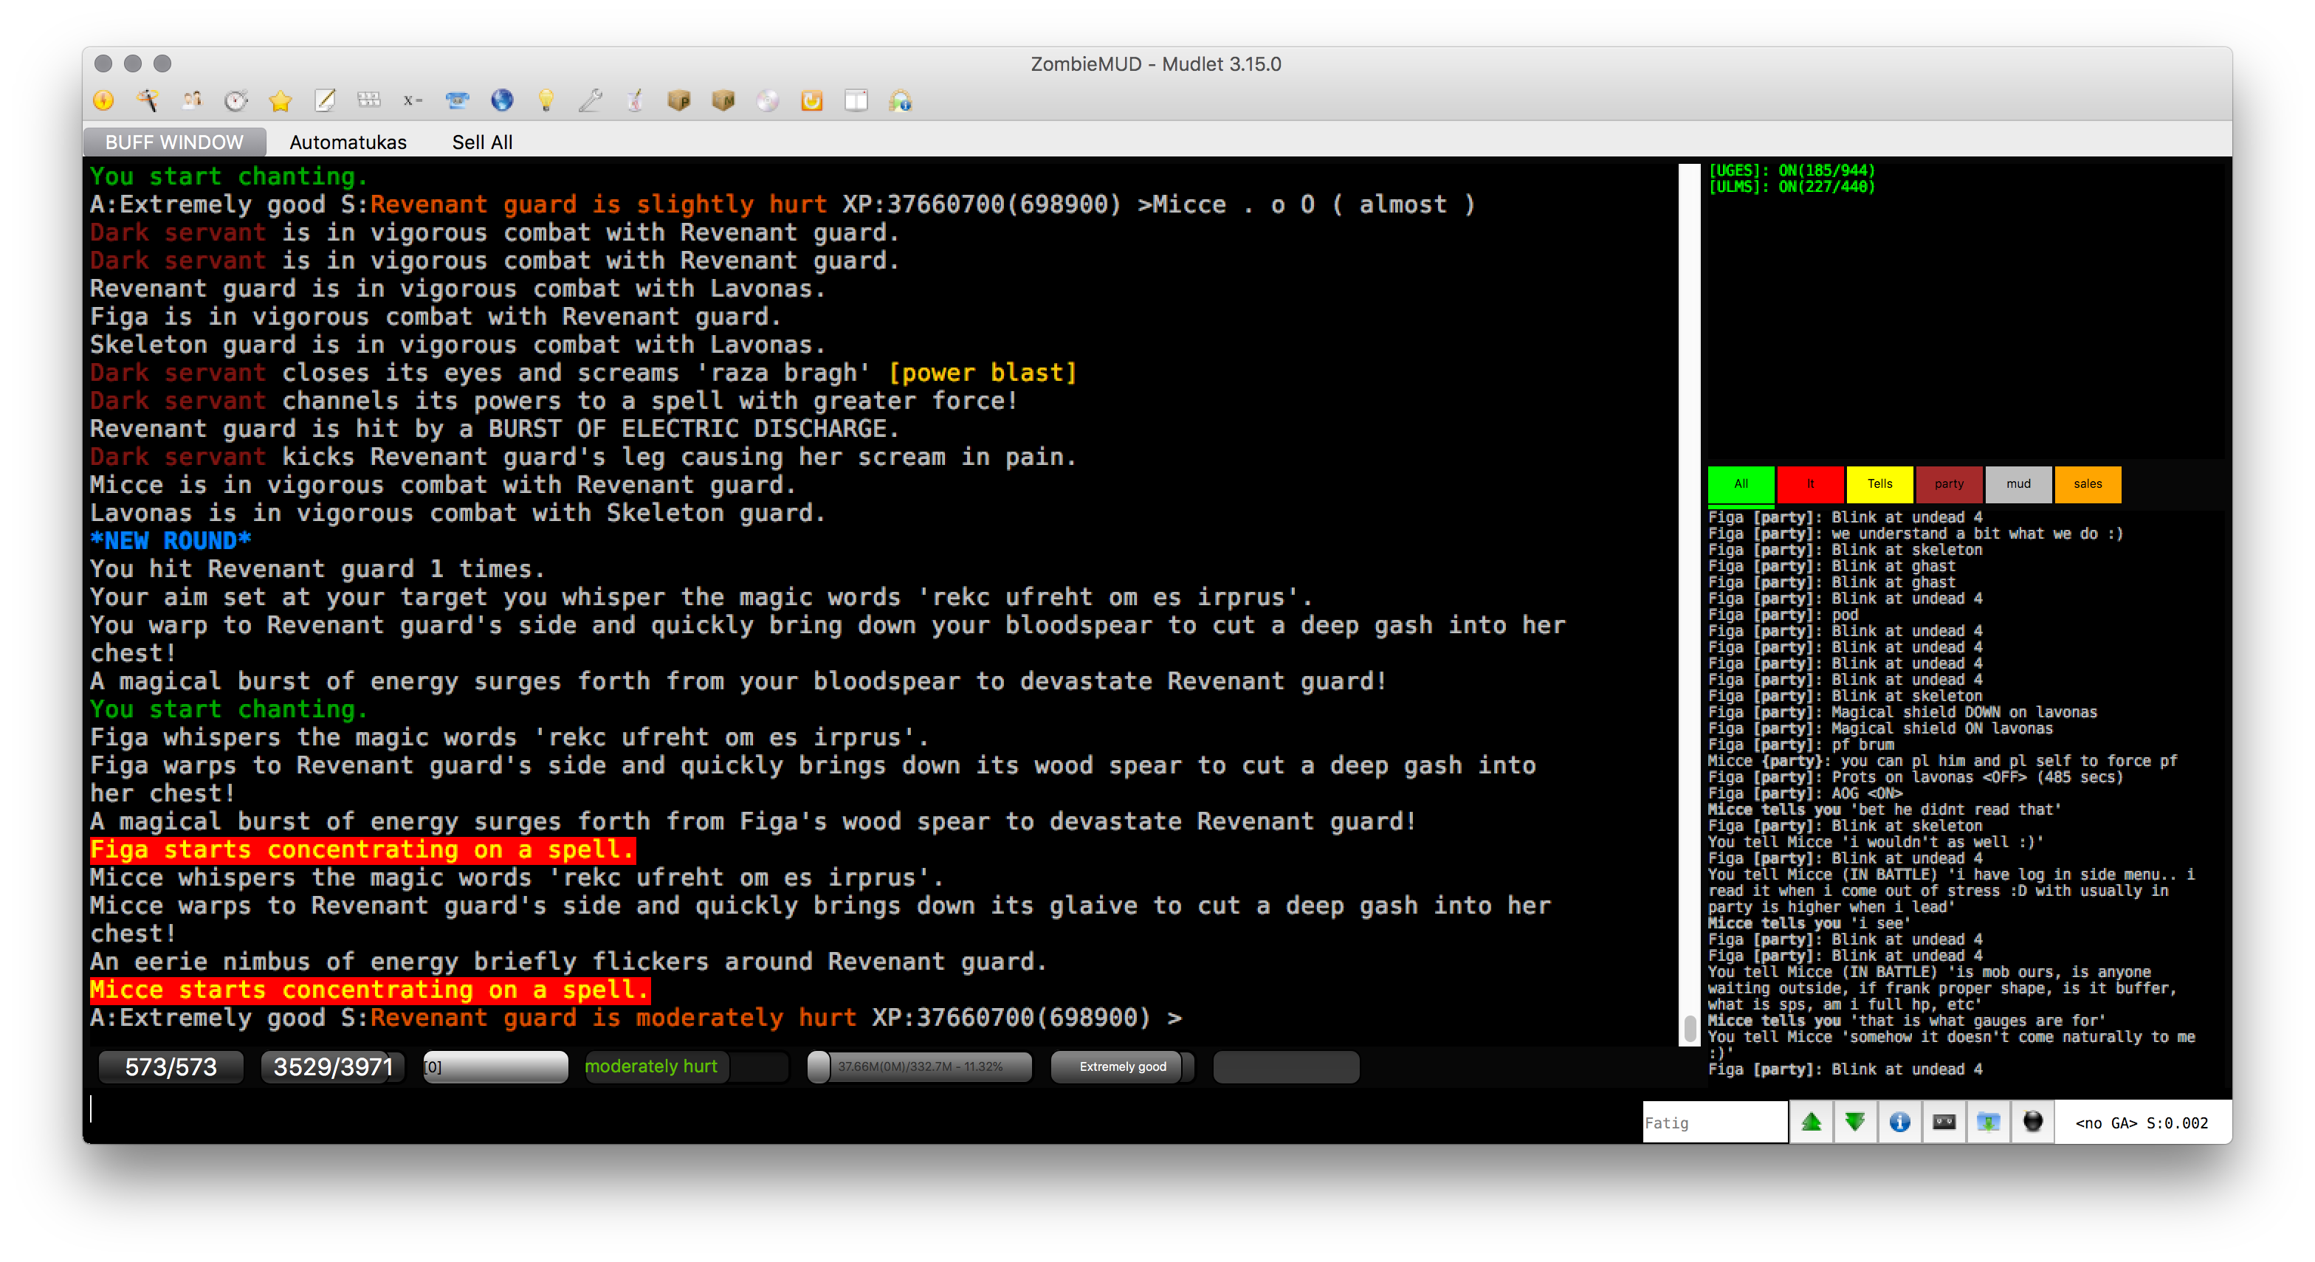Open the About Mudlet icon
Viewport: 2315px width, 1262px height.
(x=901, y=100)
